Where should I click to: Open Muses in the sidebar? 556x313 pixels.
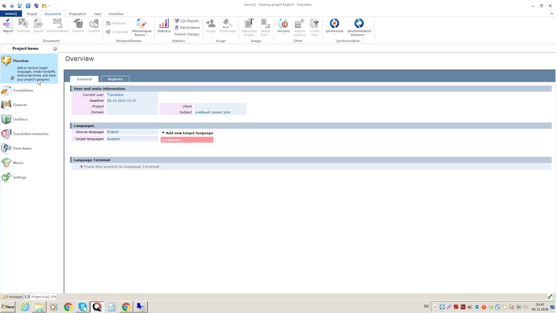[x=18, y=163]
